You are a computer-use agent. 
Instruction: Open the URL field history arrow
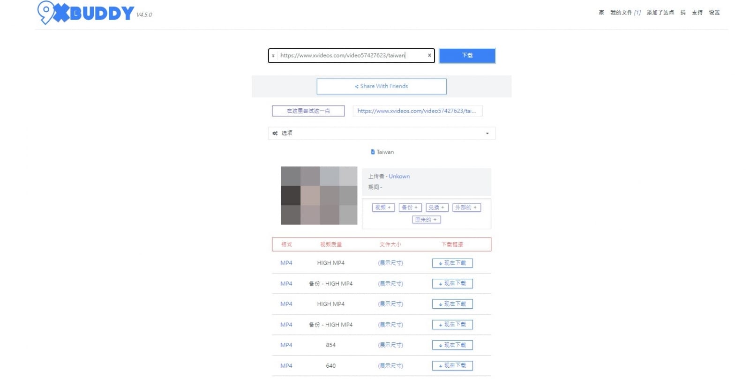273,56
